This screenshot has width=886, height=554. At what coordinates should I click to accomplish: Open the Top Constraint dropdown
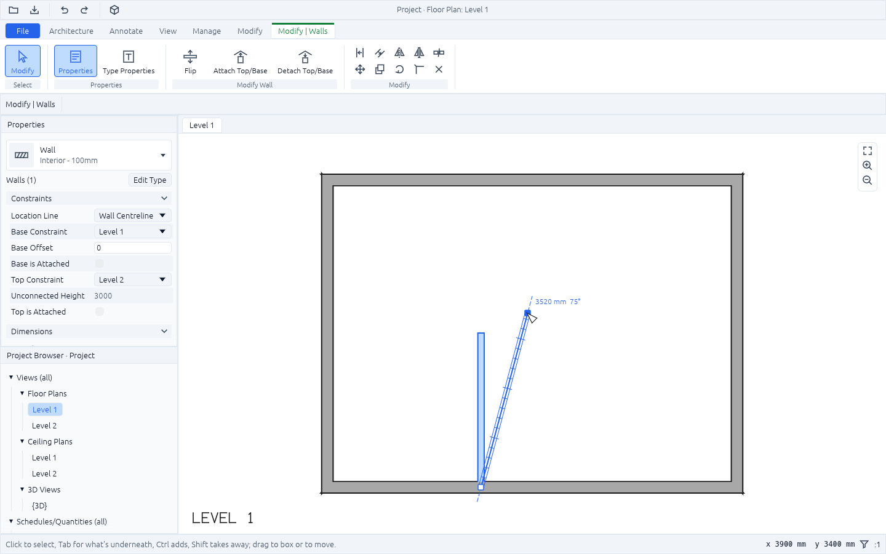[133, 279]
